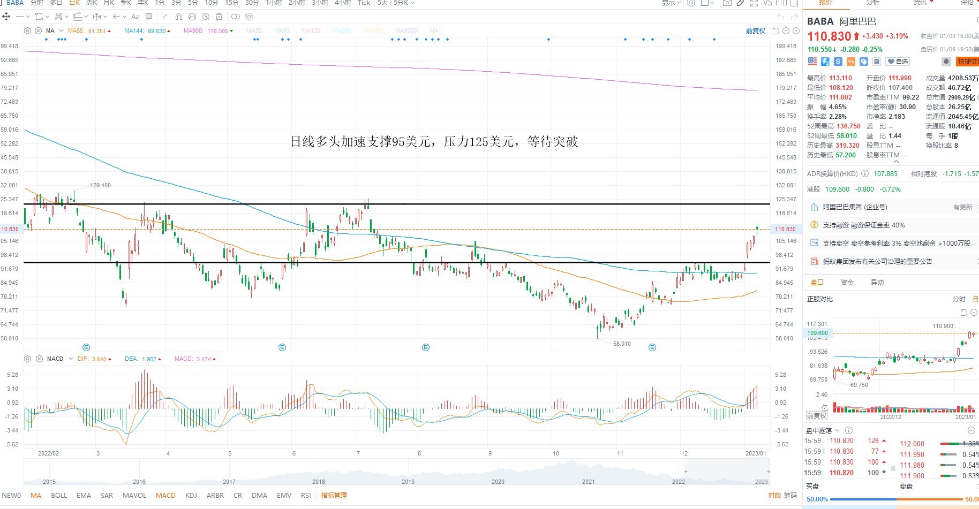979x509 pixels.
Task: Switch to 周K weekly chart tab
Action: coord(92,3)
